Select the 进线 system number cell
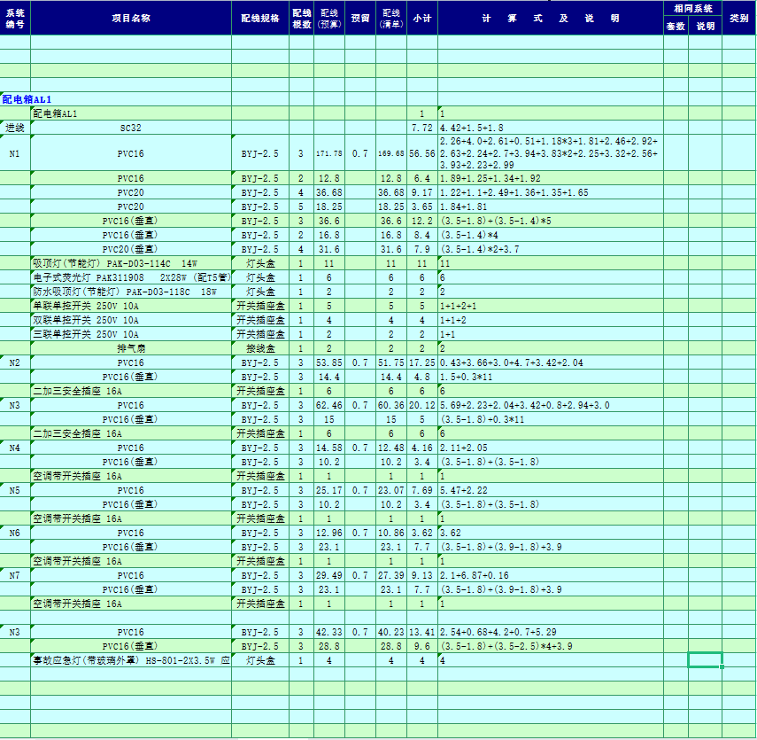 coord(15,128)
